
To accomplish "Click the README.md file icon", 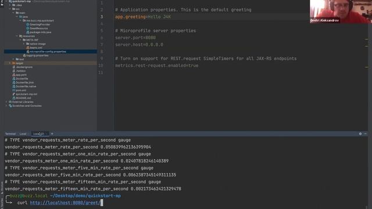I will 14,98.
